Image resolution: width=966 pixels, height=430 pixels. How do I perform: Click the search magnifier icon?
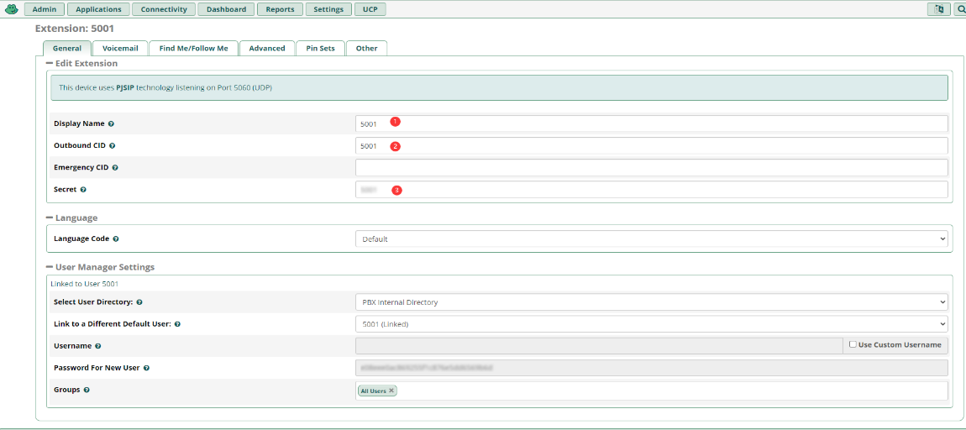tap(960, 9)
